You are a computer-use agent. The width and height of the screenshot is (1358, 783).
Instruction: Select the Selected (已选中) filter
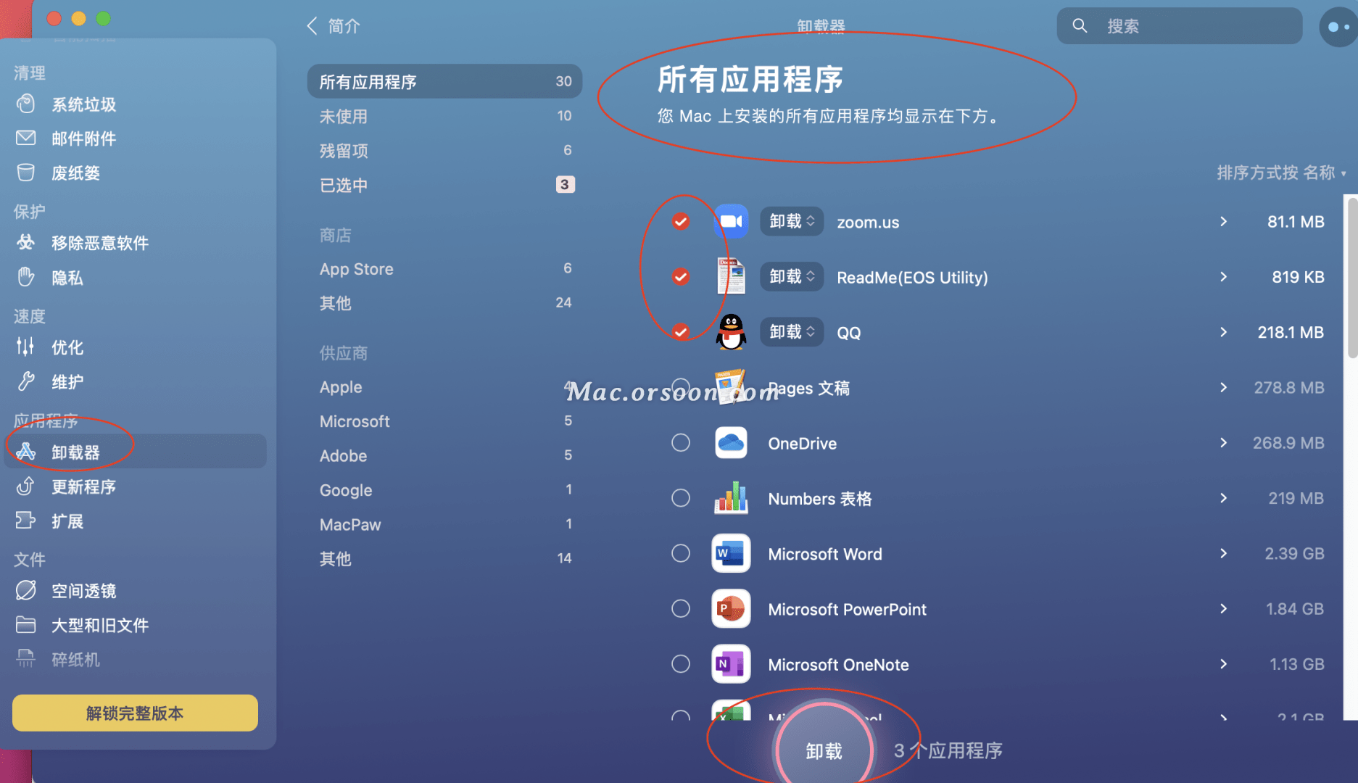444,185
